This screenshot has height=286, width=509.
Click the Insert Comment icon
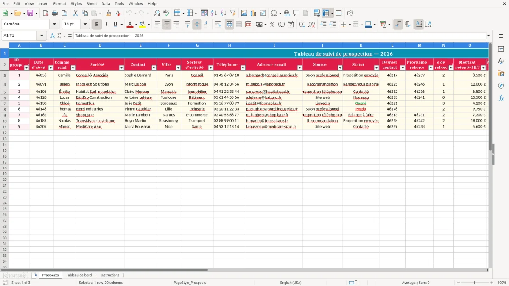[296, 13]
